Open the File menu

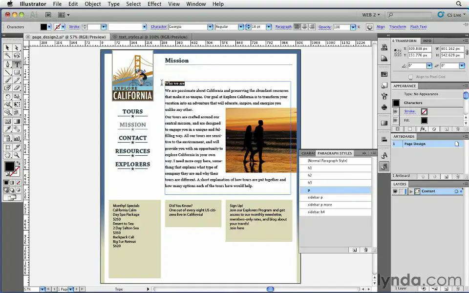pyautogui.click(x=57, y=4)
